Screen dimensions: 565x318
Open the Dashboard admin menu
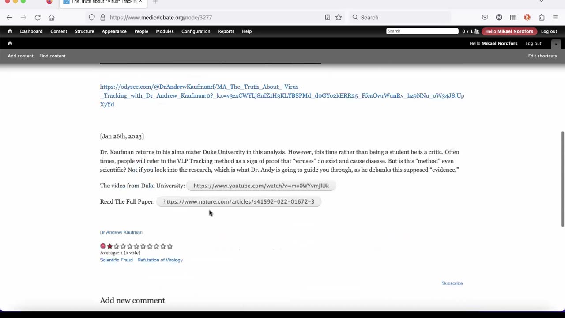tap(31, 31)
